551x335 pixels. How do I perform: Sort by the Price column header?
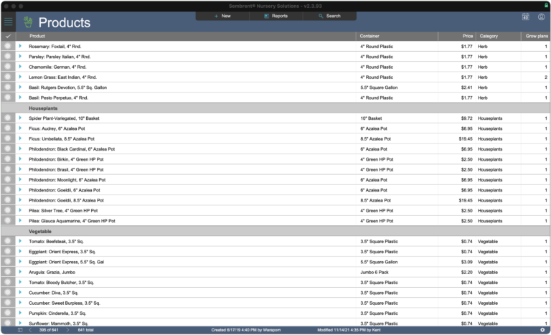click(x=468, y=36)
